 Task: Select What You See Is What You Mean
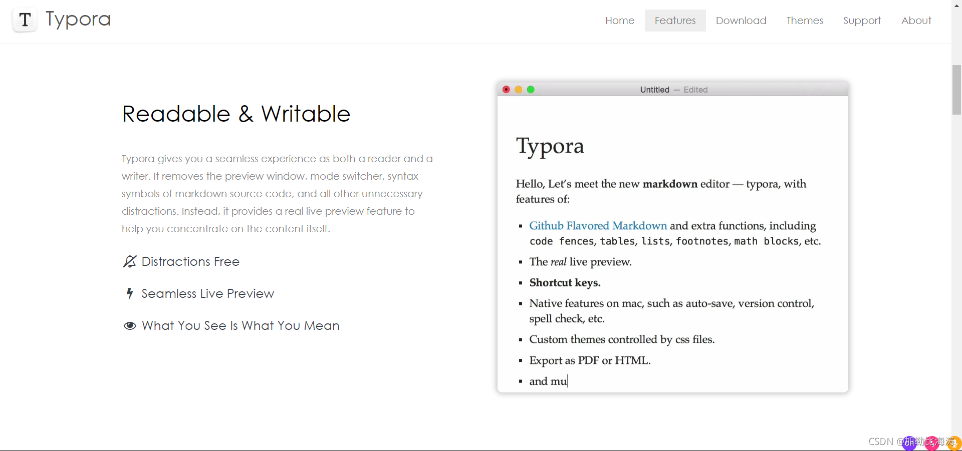(241, 325)
